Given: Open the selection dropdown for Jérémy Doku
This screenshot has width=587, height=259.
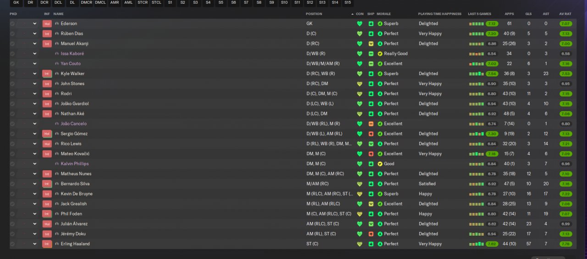Looking at the screenshot, I should 34,234.
